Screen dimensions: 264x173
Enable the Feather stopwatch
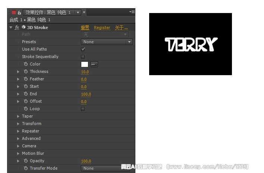(26, 79)
